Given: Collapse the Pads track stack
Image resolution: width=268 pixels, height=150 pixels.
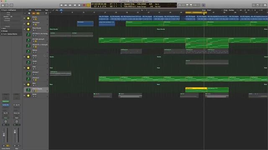Looking at the screenshot, I should click(24, 68).
